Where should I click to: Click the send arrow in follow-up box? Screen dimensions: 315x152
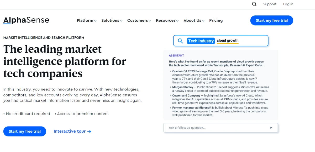[x=271, y=128]
